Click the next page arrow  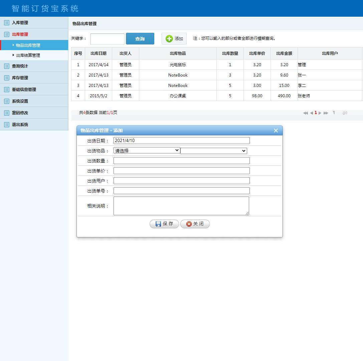[320, 113]
